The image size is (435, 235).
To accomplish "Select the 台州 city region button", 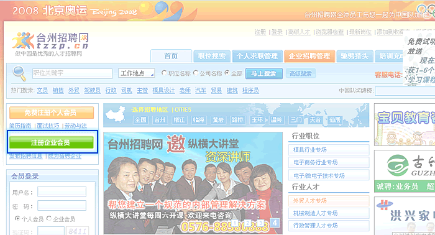I will pos(160,120).
